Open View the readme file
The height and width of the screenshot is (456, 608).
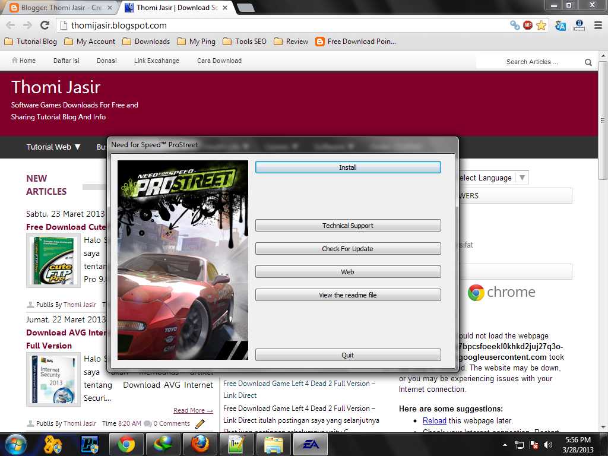click(x=348, y=295)
